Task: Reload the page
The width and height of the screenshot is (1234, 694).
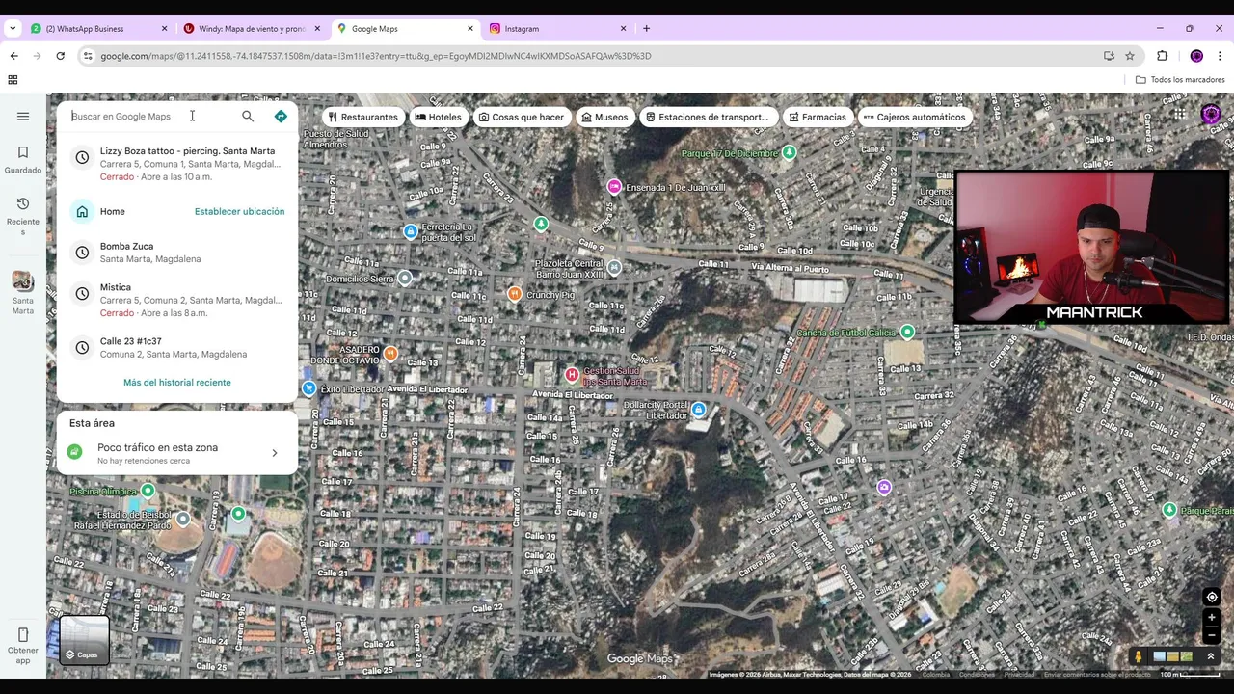Action: click(x=60, y=56)
